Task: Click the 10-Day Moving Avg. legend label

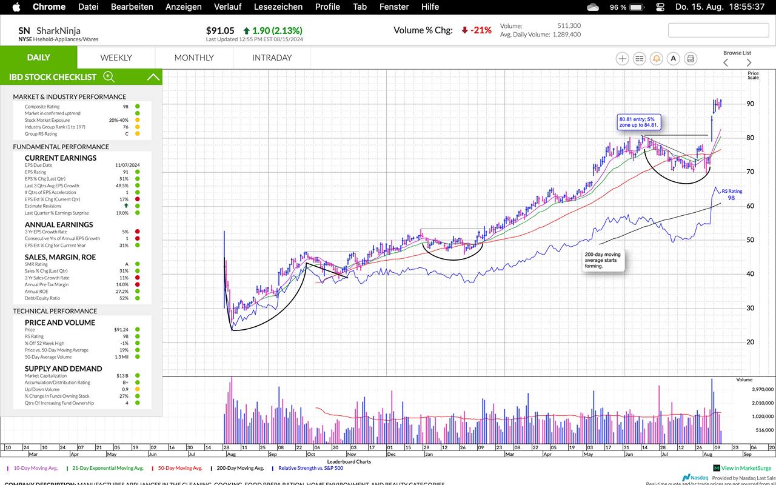Action: point(33,468)
